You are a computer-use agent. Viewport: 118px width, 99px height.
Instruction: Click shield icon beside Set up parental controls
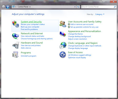[69, 27]
